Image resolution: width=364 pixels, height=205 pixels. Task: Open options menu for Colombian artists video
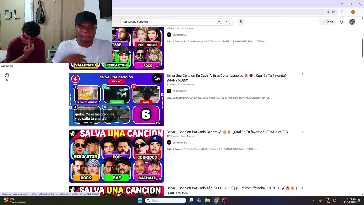[x=302, y=75]
